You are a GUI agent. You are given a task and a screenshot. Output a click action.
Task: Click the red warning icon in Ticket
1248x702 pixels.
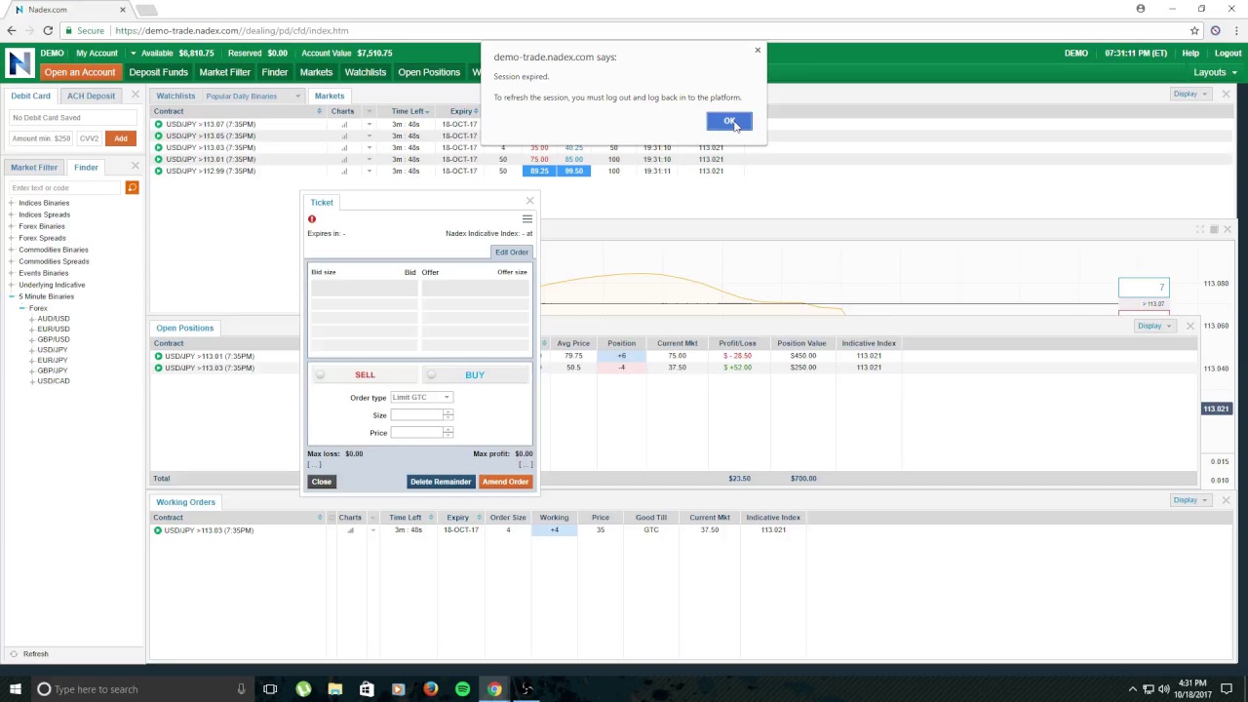[312, 219]
